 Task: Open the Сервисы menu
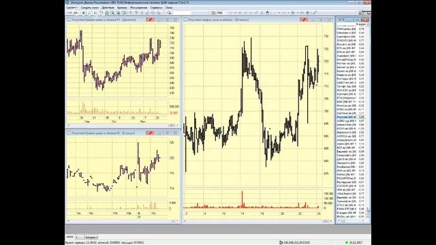(156, 7)
